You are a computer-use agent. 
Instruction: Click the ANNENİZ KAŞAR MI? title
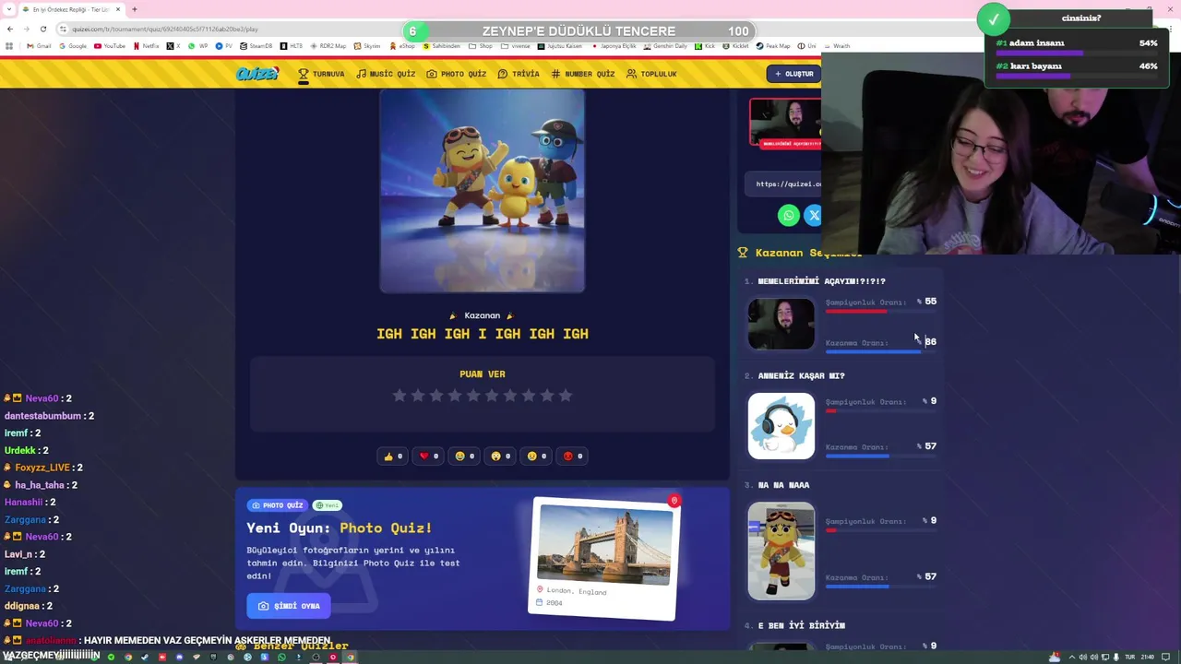coord(801,376)
